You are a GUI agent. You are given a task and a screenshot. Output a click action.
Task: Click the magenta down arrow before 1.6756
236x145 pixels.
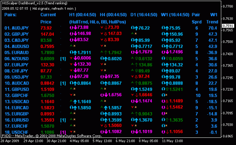point(106,95)
